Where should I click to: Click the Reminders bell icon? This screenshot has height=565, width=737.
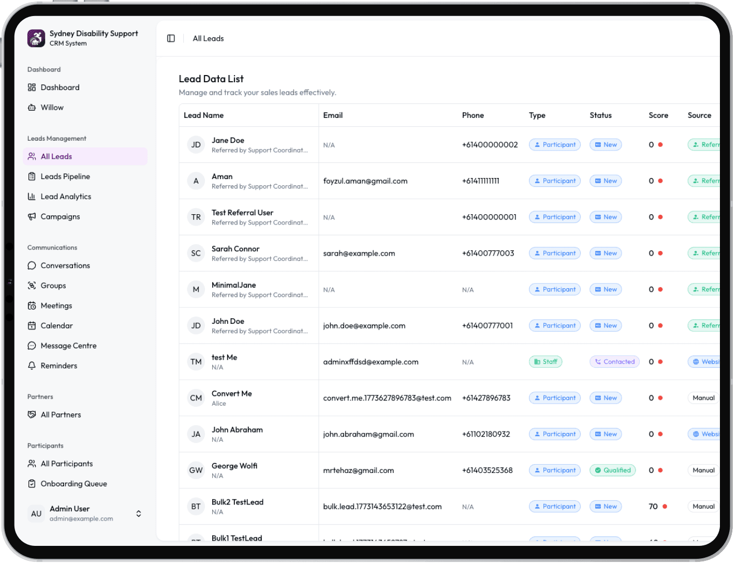[32, 366]
